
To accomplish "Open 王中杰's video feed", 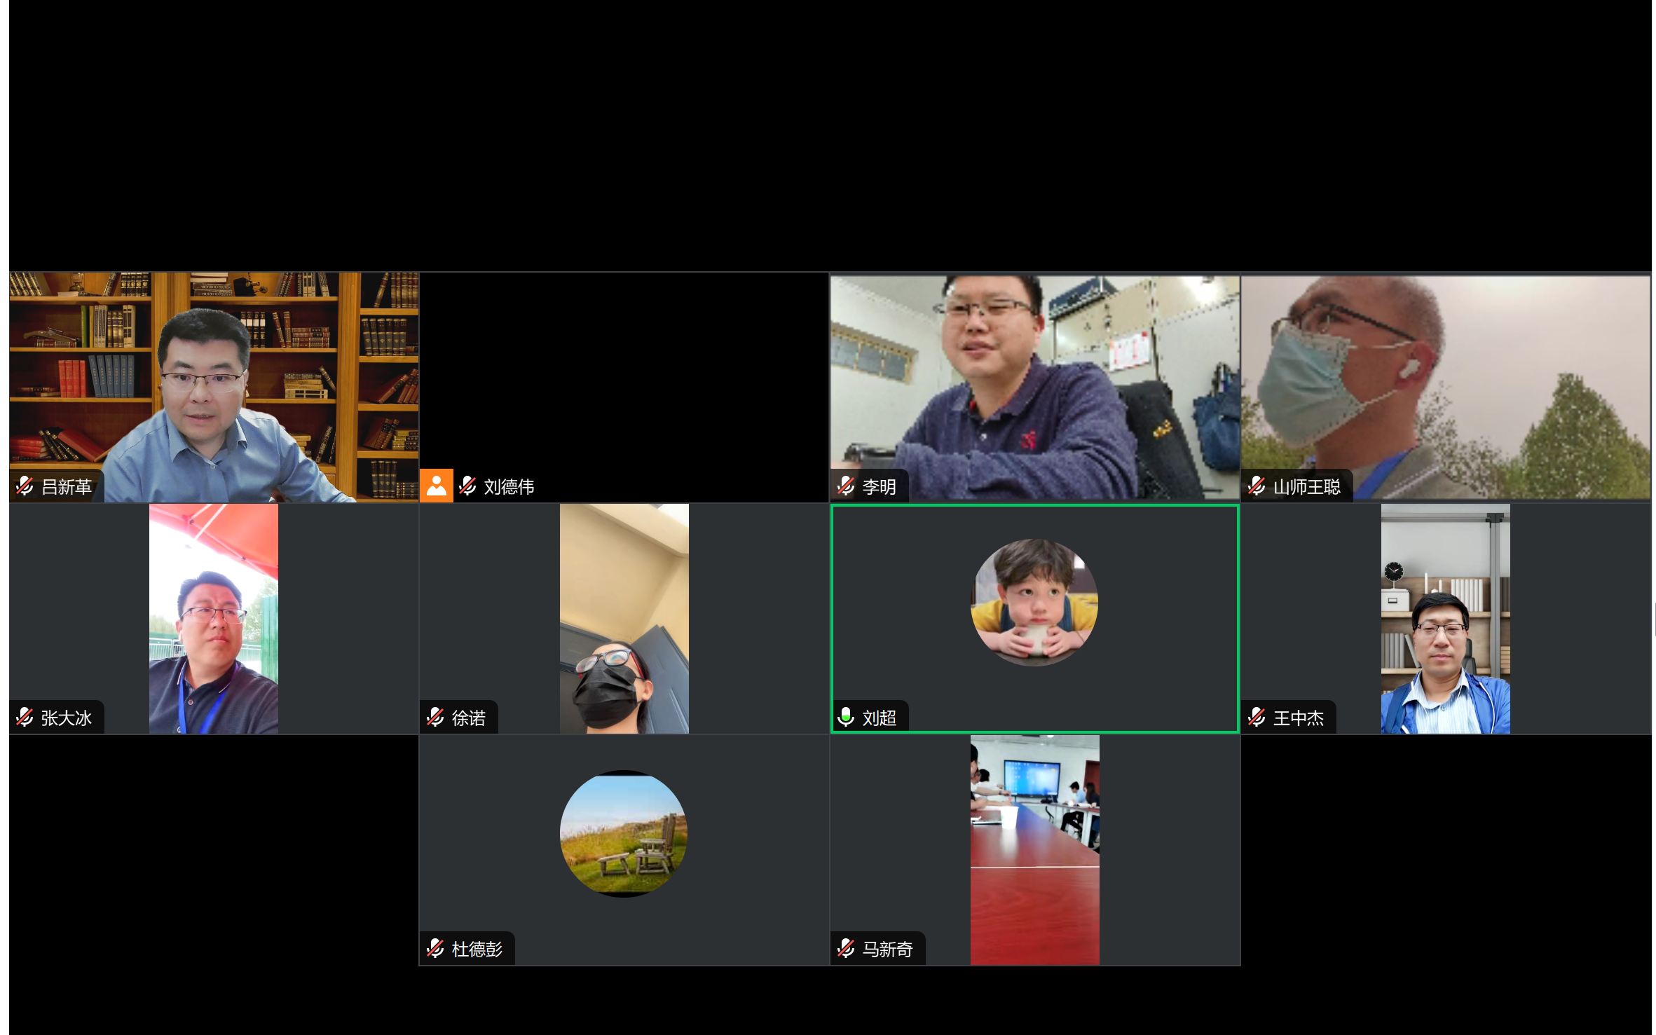I will pos(1446,618).
